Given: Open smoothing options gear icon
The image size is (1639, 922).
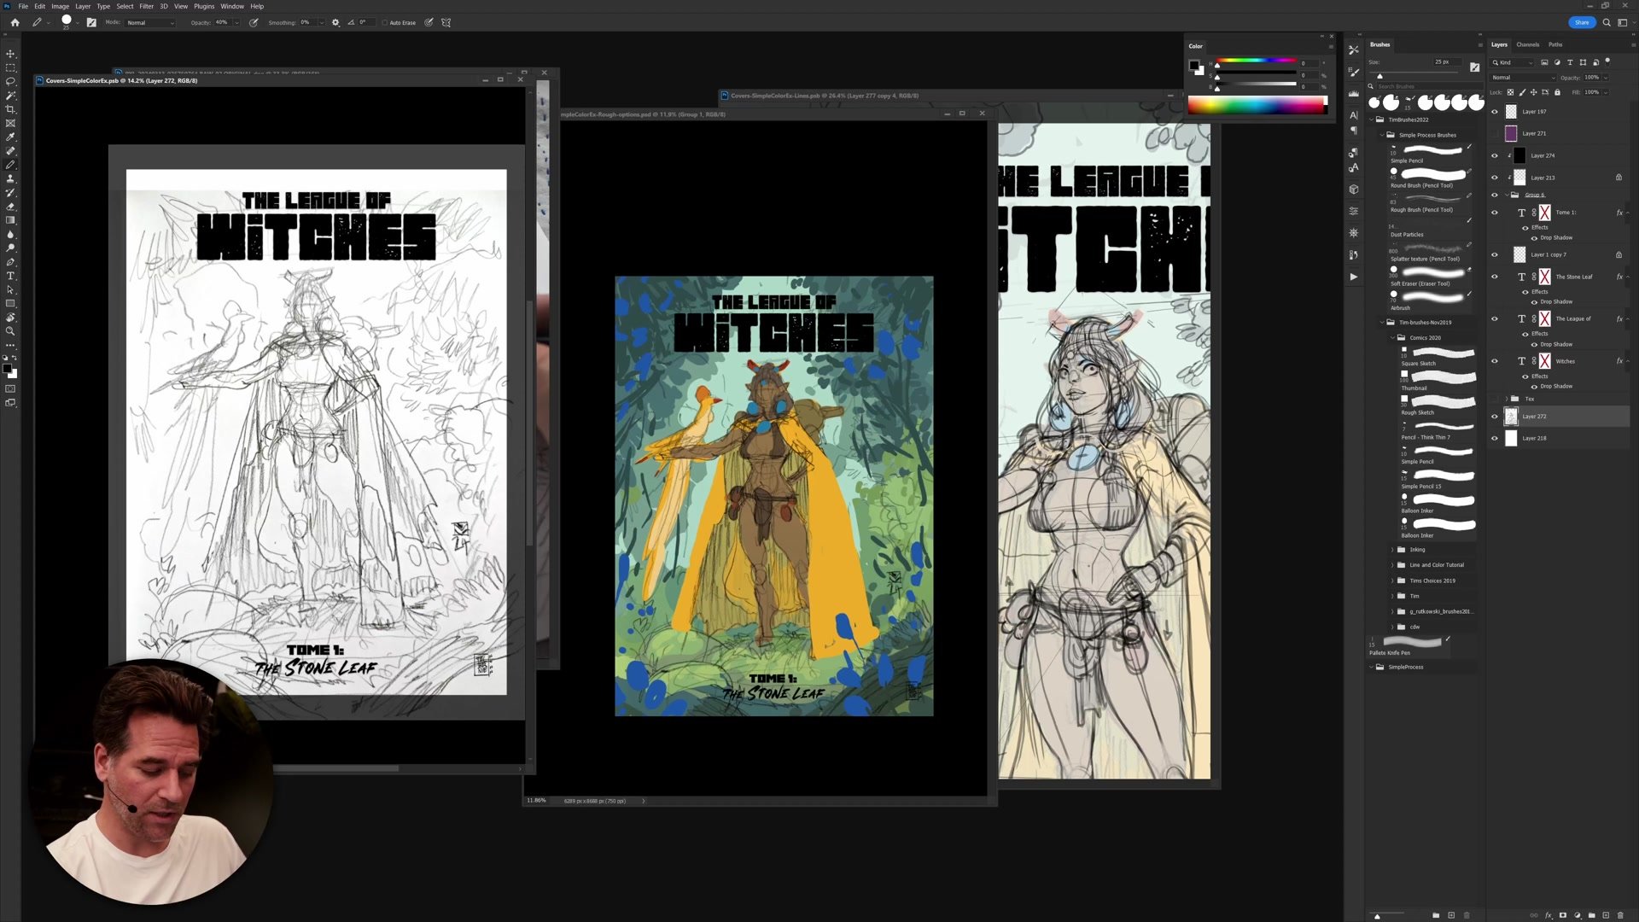Looking at the screenshot, I should [335, 23].
